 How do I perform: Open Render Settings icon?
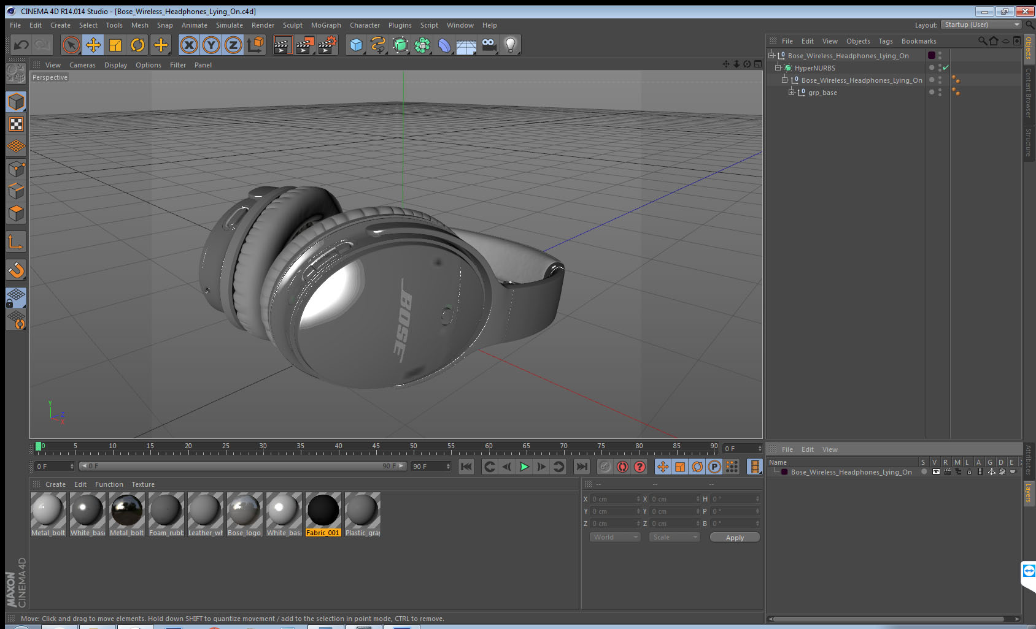tap(328, 45)
